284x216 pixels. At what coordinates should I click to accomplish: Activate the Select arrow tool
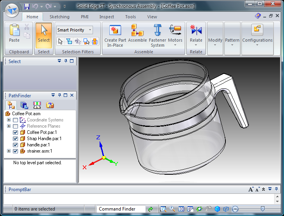[44, 35]
